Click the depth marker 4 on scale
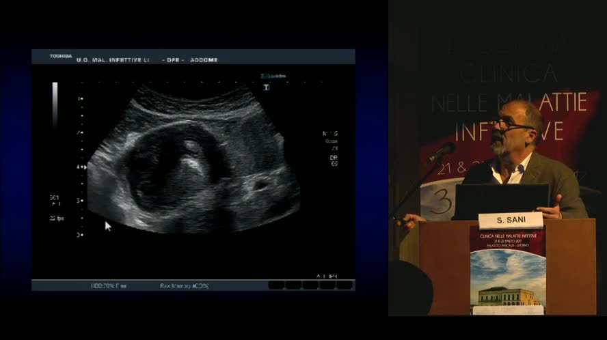607x340 pixels. tap(79, 167)
